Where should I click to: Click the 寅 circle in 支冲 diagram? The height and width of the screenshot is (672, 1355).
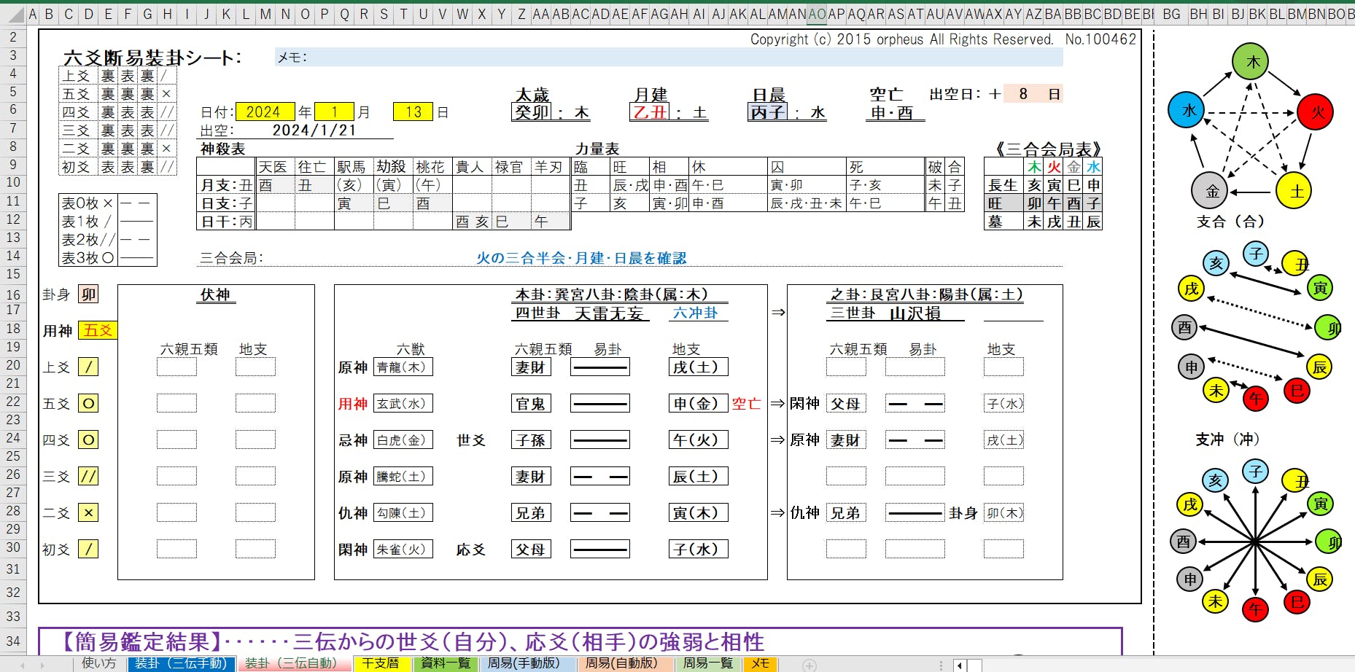[1320, 504]
